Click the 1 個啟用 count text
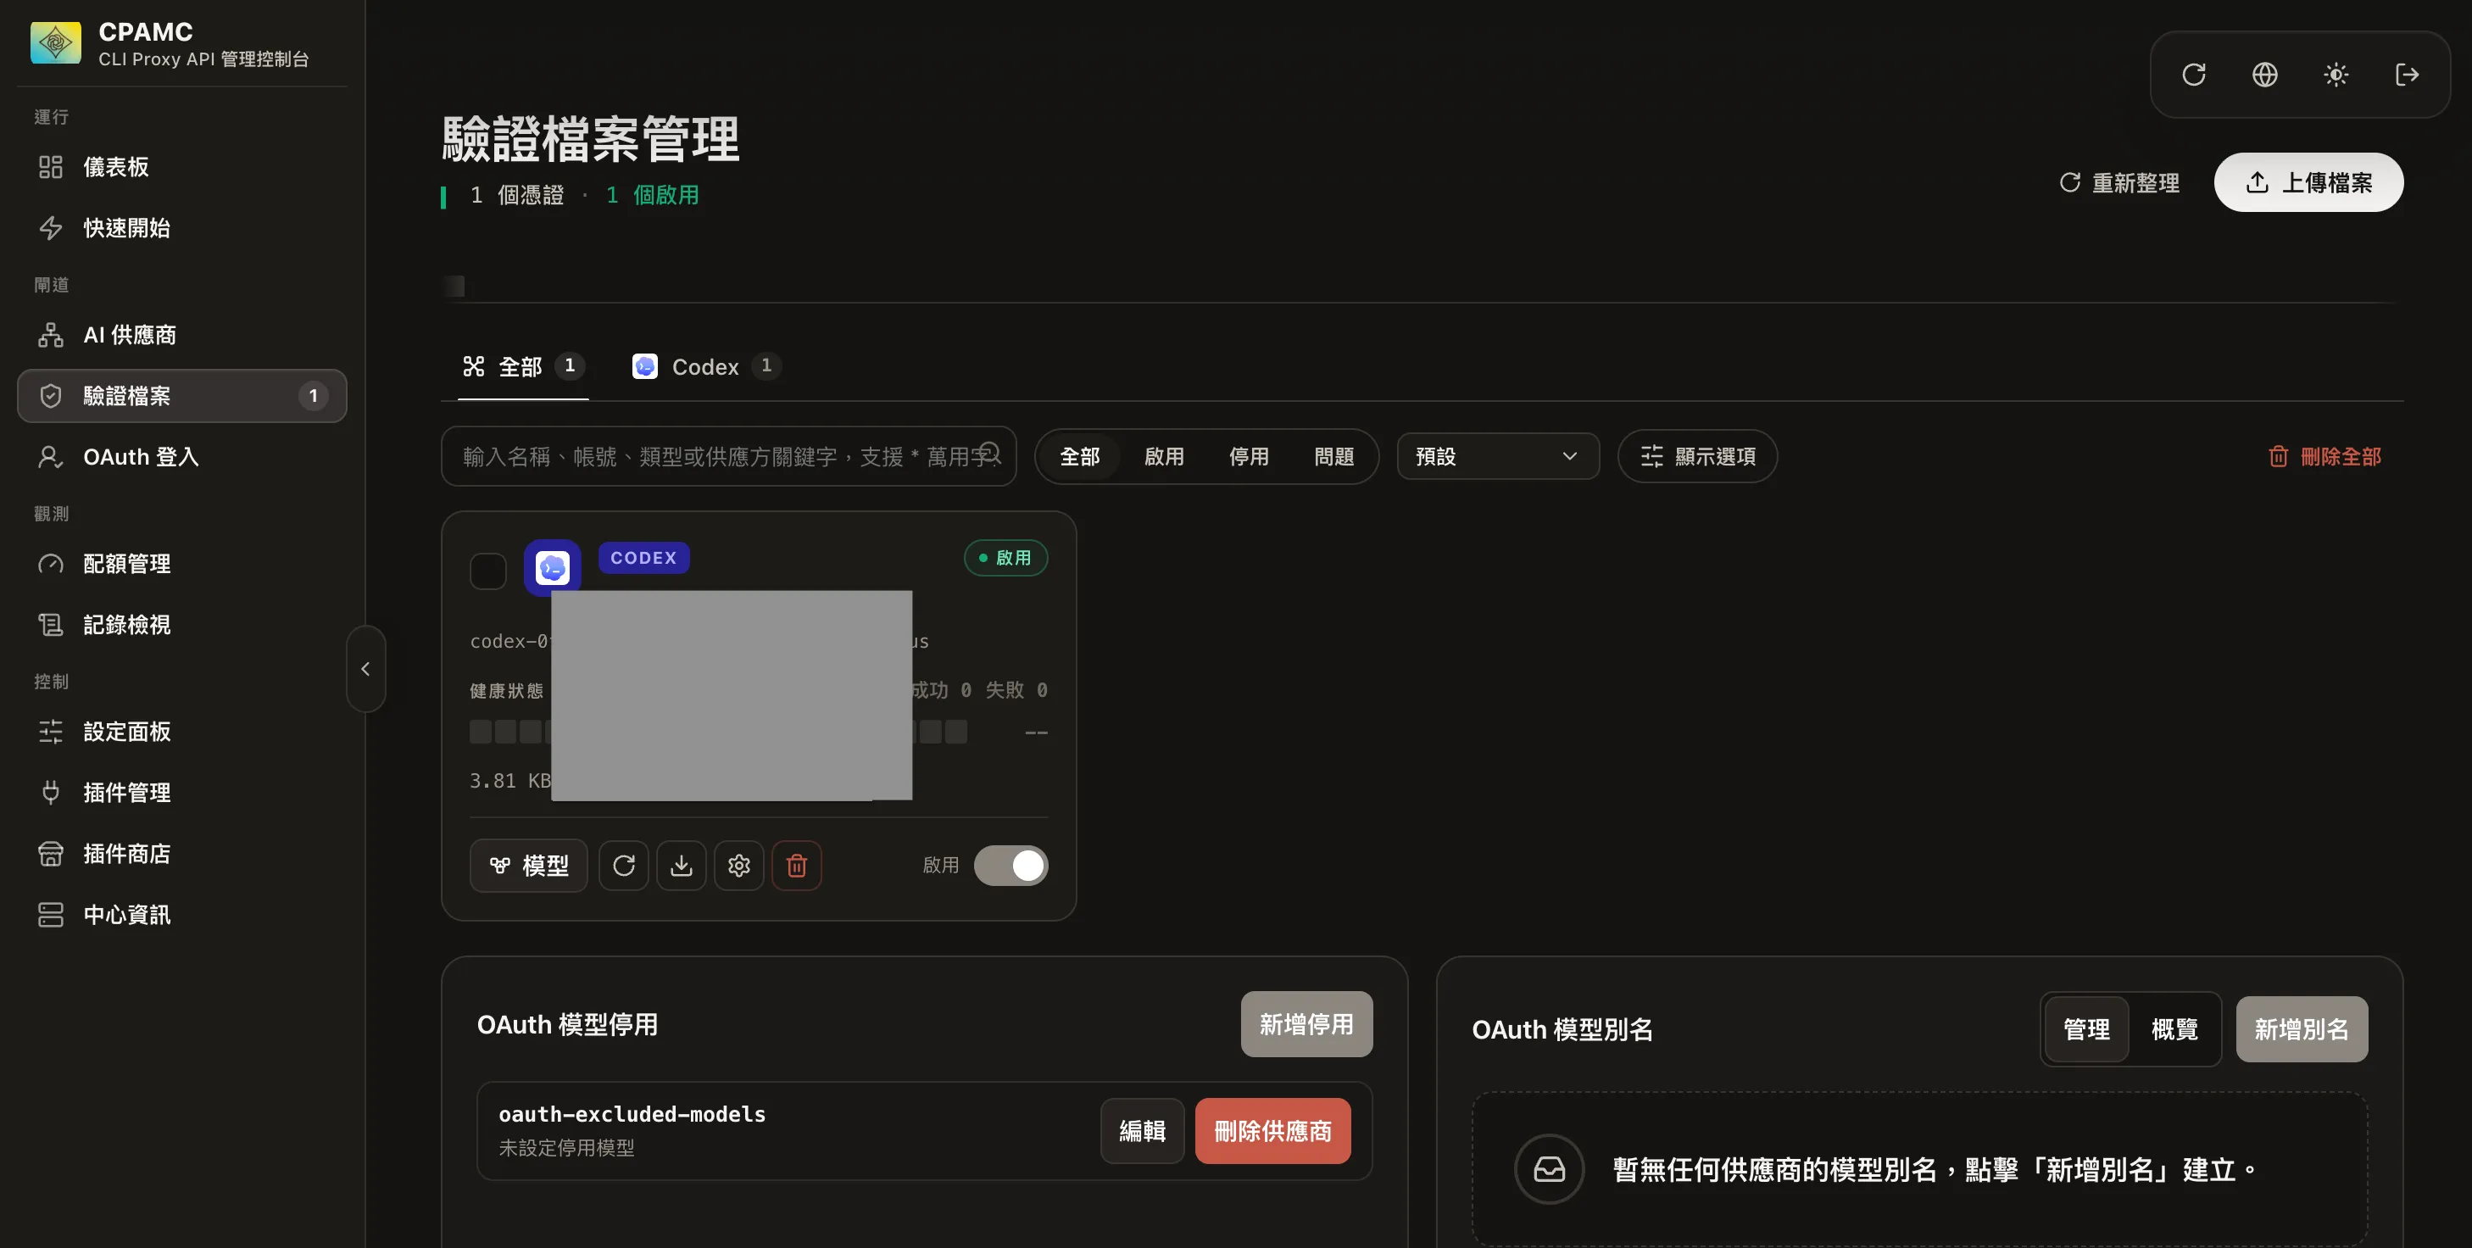The width and height of the screenshot is (2472, 1248). (653, 196)
